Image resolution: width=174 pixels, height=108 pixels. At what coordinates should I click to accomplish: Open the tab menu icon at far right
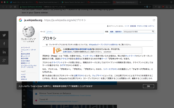[x=171, y=2]
